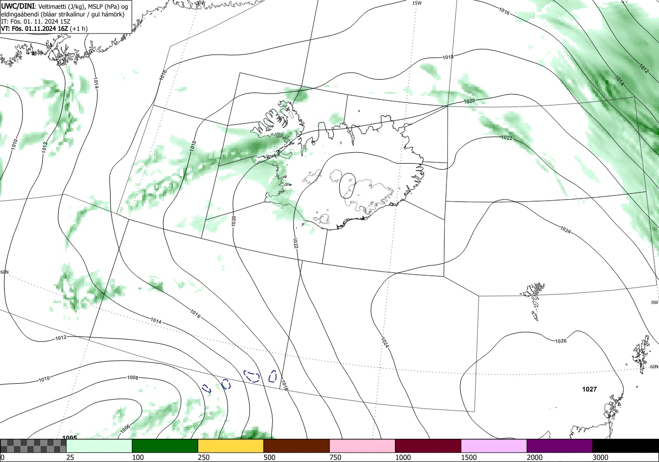
Task: Click the '750' legend scale value
Action: click(x=336, y=457)
